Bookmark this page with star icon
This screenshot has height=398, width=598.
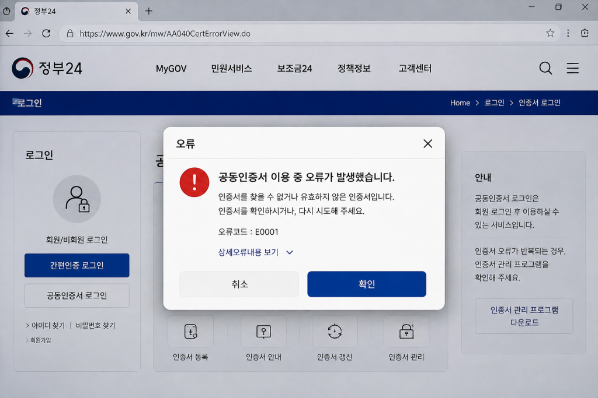550,33
